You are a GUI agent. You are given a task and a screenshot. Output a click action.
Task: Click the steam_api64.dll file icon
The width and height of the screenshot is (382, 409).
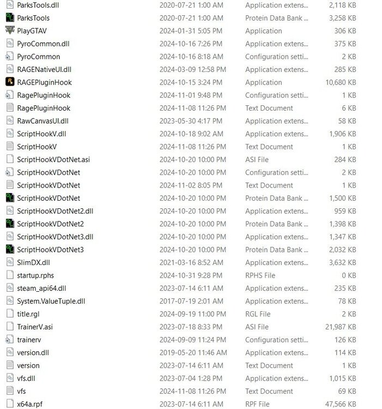pyautogui.click(x=10, y=288)
